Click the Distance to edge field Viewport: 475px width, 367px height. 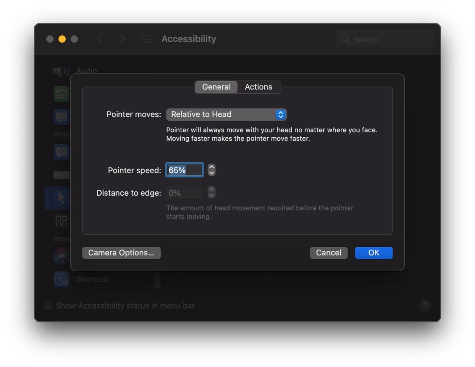point(184,193)
